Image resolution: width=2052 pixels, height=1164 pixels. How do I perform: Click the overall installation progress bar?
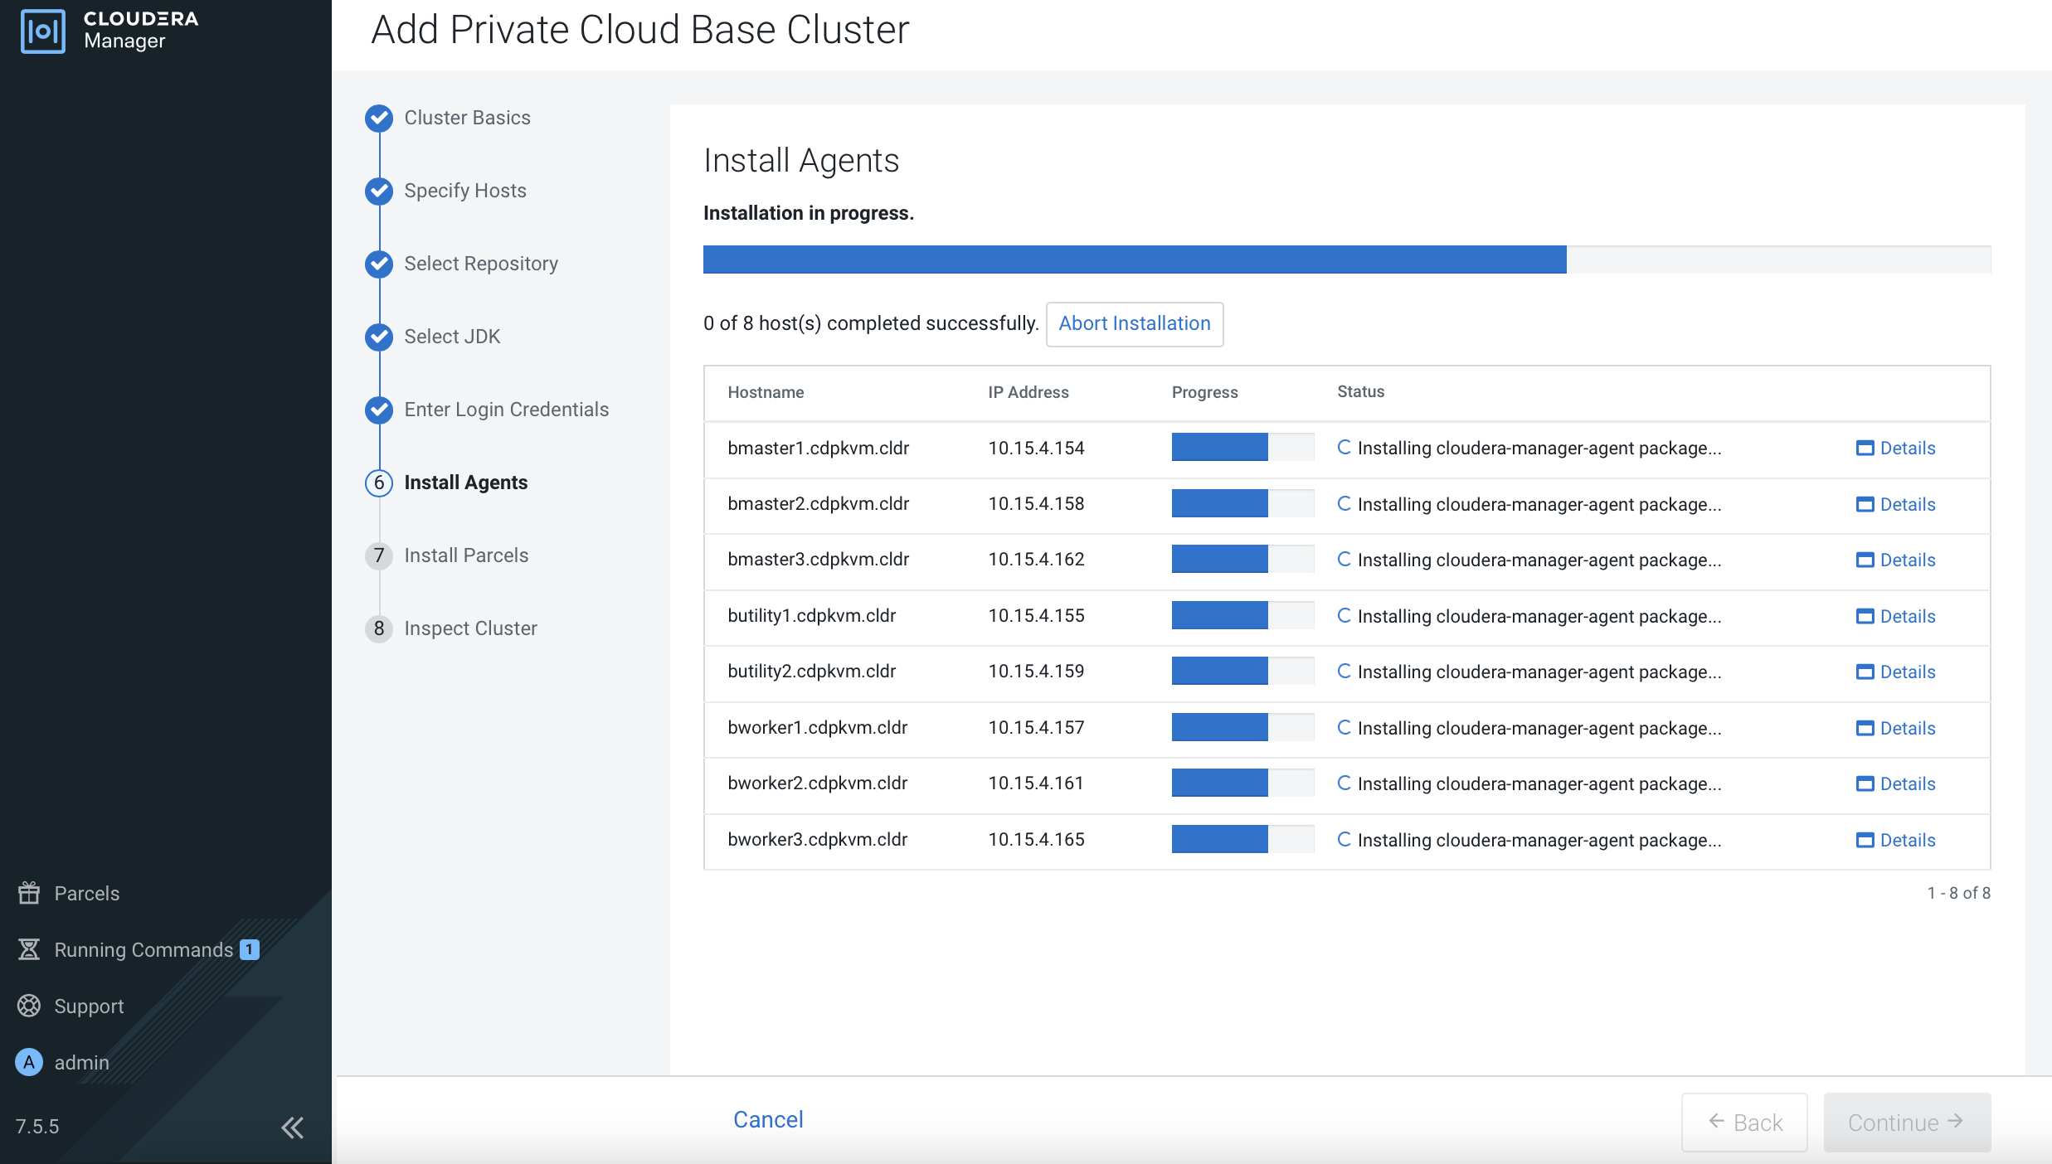click(1346, 259)
